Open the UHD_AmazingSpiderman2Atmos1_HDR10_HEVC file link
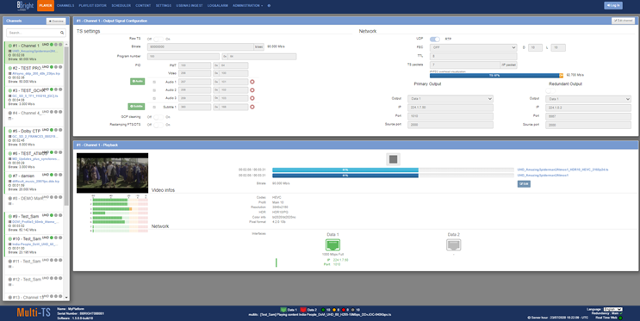This screenshot has height=321, width=640. pos(562,170)
